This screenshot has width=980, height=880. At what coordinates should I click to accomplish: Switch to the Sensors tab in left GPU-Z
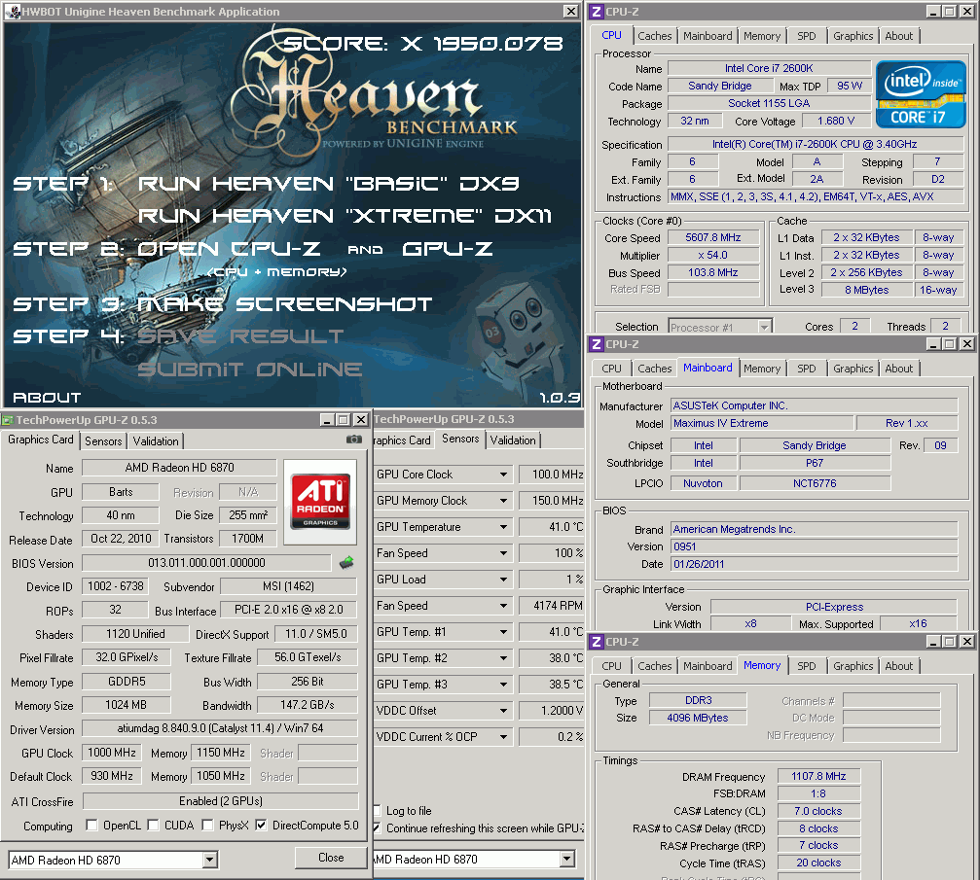tap(103, 440)
